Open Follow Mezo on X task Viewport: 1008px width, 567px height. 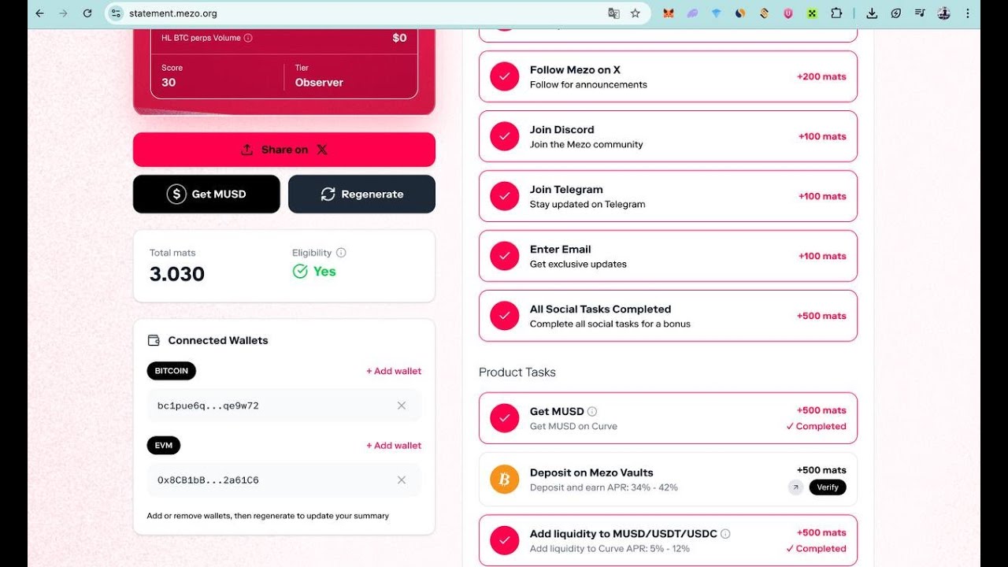(668, 76)
